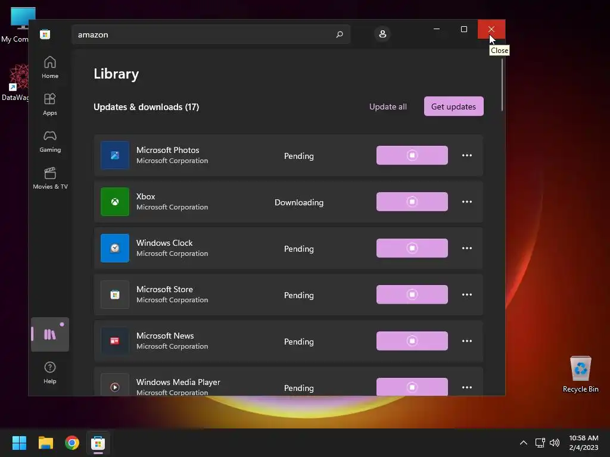
Task: Show hidden system tray icons
Action: (524, 443)
